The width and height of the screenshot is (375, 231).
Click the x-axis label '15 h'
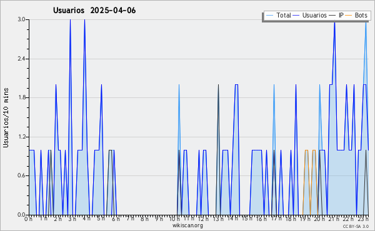[x=247, y=219]
